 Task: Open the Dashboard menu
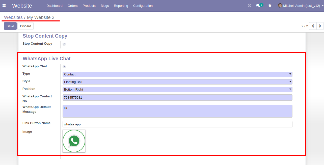[x=55, y=6]
